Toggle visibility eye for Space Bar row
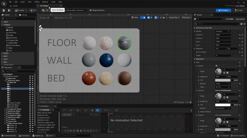This screenshot has height=138, width=247. (x=32, y=78)
